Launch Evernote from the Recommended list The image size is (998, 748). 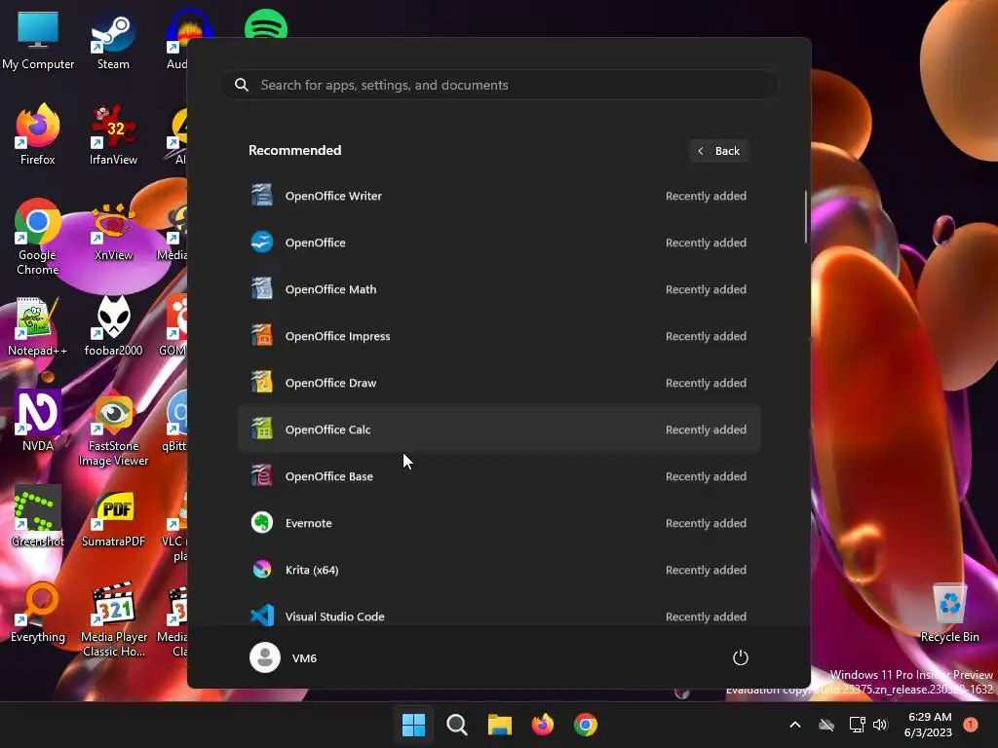click(499, 523)
